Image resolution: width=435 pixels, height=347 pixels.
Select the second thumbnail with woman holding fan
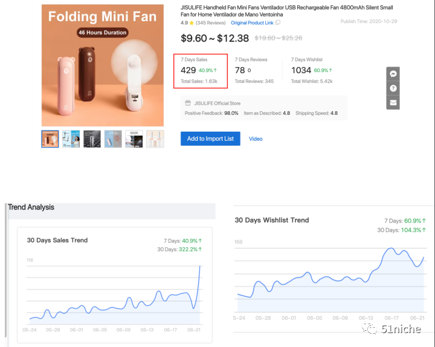click(71, 139)
